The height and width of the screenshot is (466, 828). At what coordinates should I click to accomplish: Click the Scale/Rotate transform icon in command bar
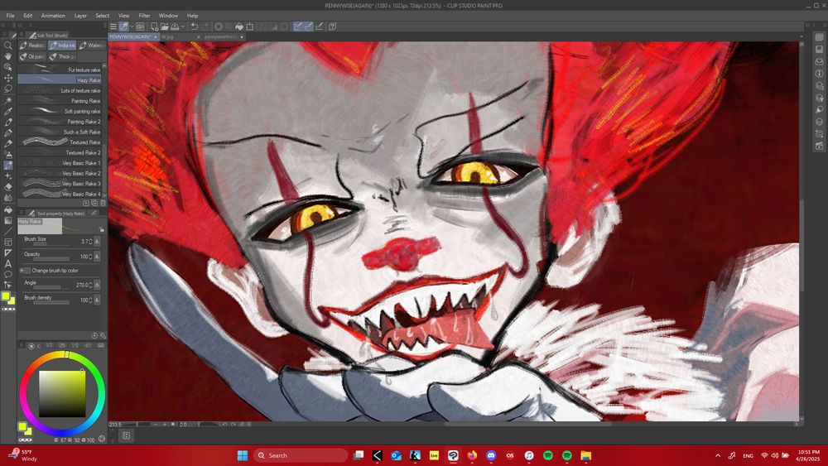249,26
